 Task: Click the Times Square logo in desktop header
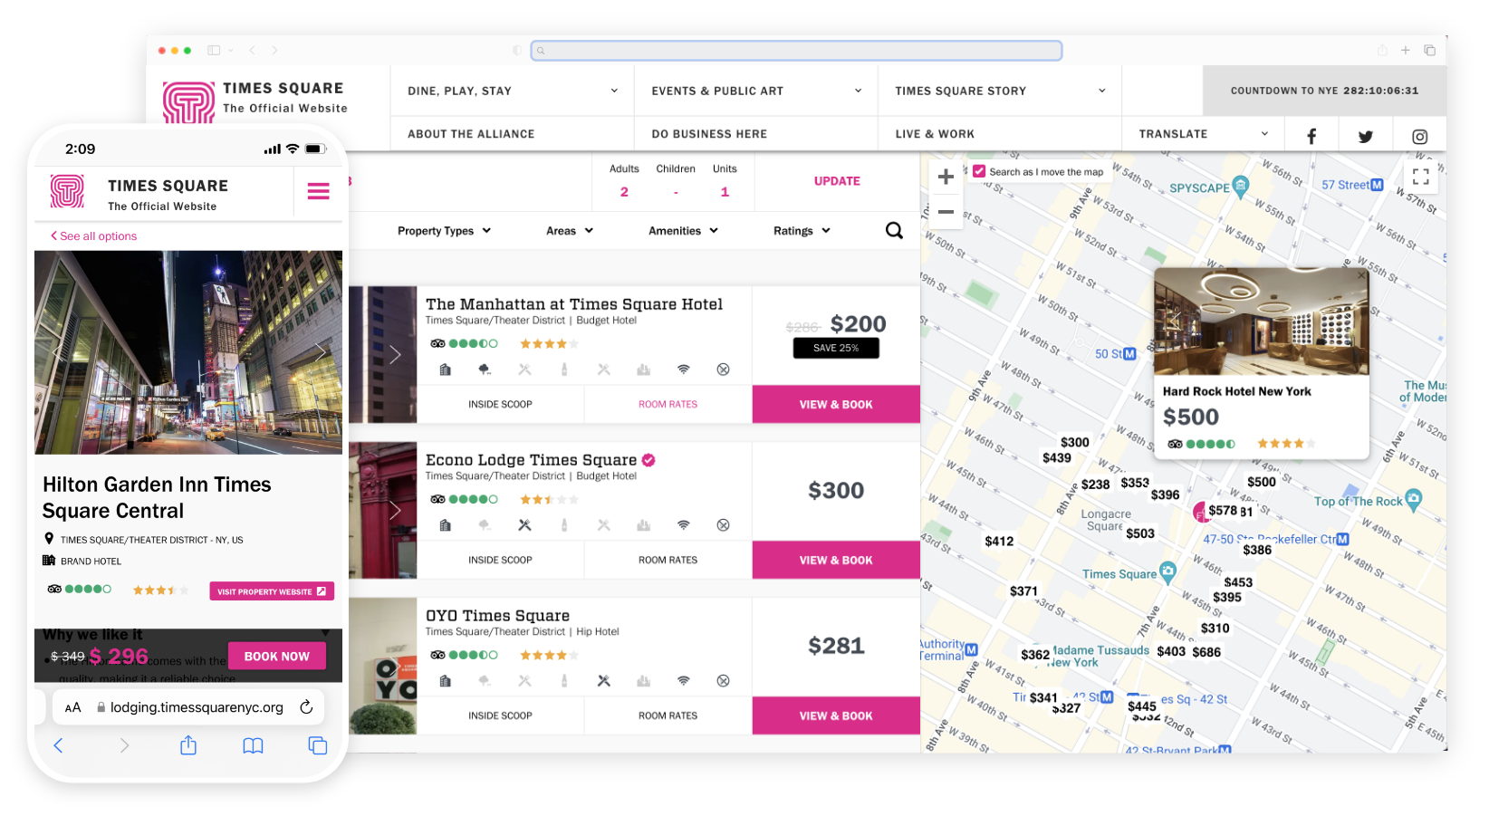188,102
